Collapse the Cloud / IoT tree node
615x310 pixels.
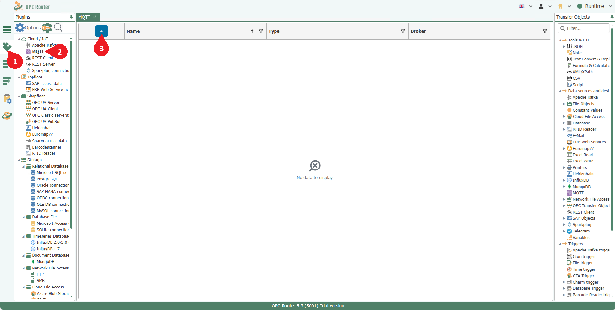point(19,39)
